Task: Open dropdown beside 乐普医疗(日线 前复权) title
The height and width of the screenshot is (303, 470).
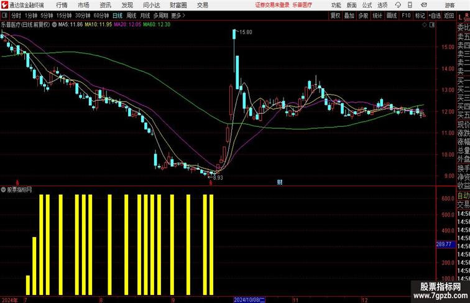Action: [54, 25]
